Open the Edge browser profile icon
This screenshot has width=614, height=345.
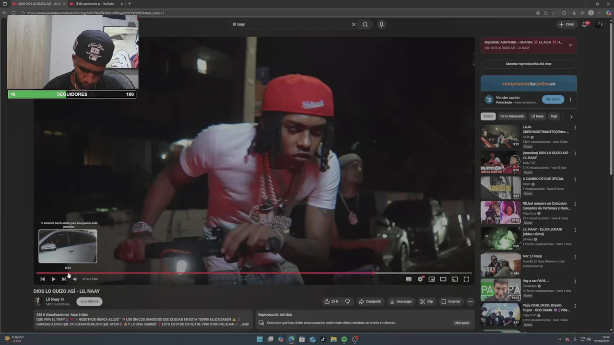point(591,13)
